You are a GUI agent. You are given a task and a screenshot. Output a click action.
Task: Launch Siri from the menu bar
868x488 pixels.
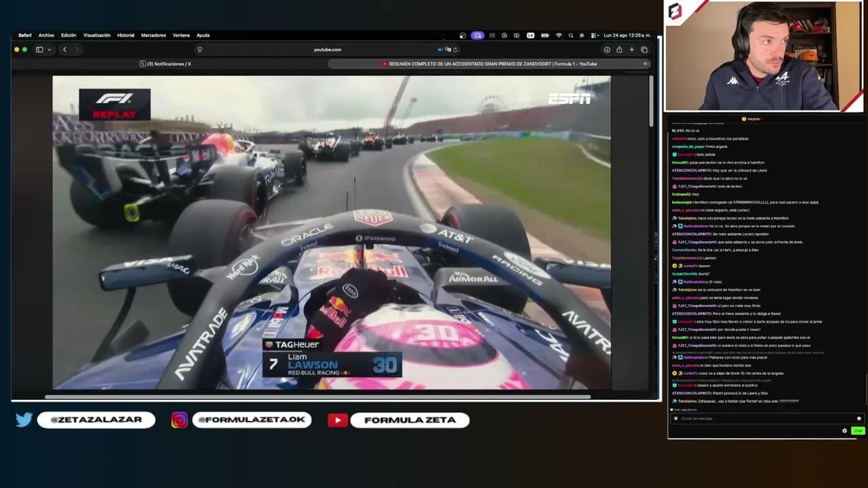(582, 35)
